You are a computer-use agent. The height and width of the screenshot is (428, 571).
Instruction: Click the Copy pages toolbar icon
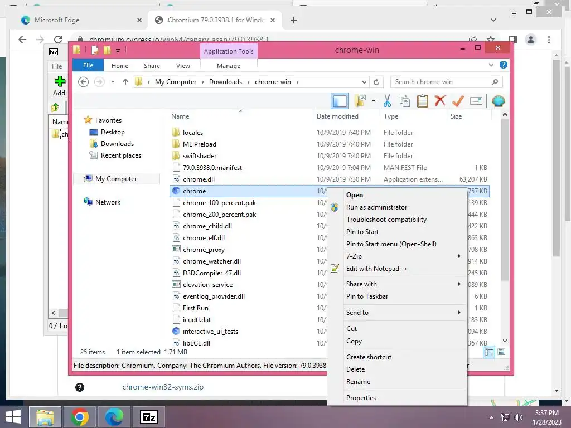tap(405, 101)
